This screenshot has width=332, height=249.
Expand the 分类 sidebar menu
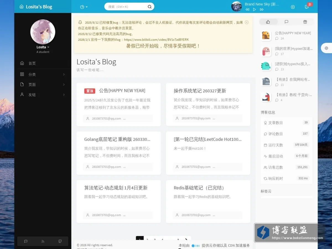coord(43,74)
